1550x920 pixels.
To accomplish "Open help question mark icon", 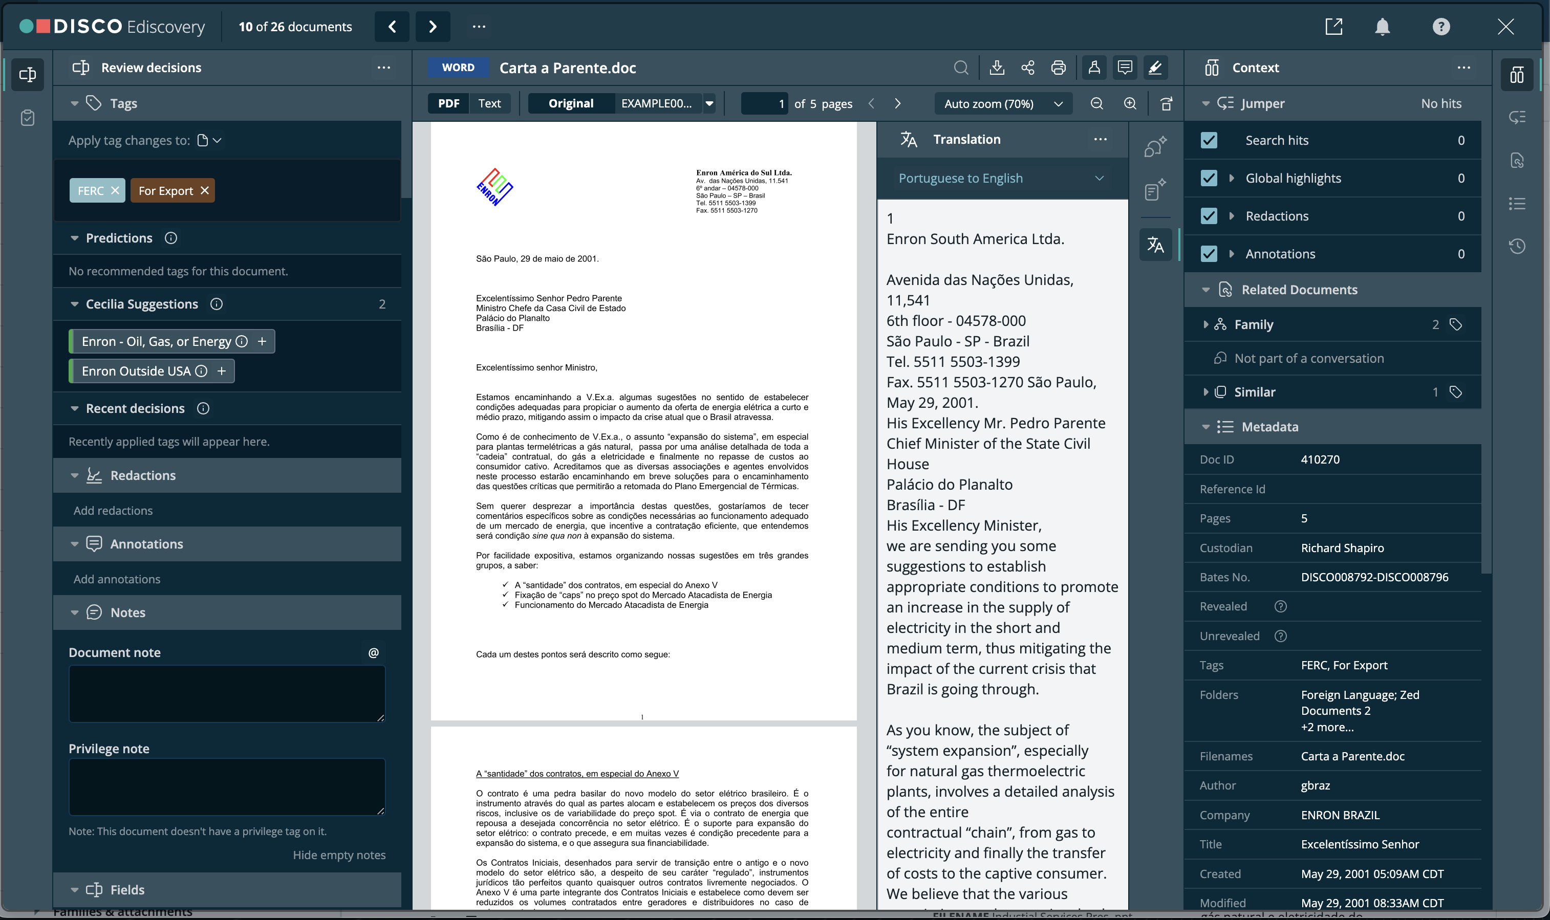I will click(1441, 26).
